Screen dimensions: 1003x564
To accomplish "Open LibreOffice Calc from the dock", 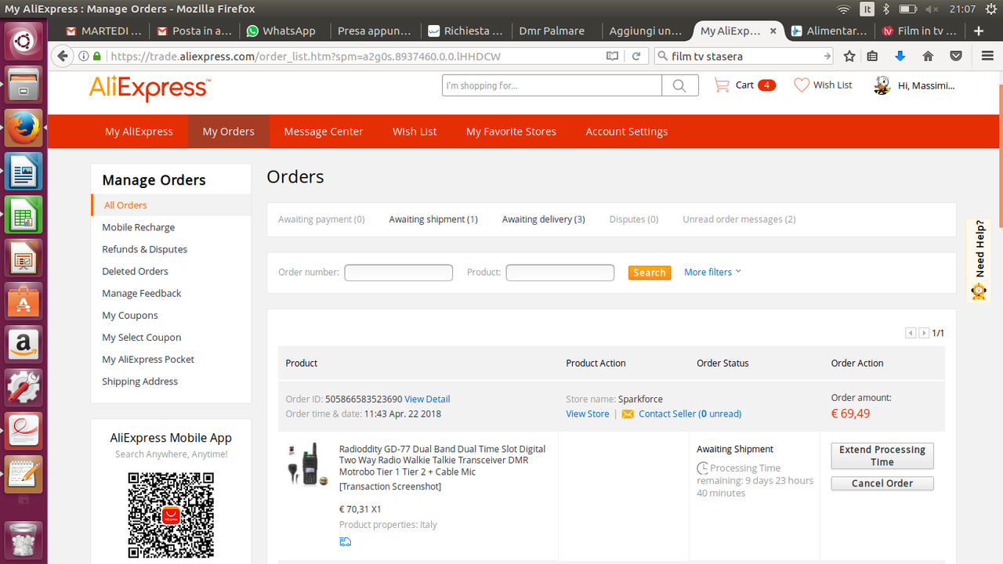I will click(24, 214).
